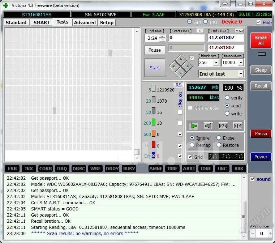Click the IDNF error indicator

click(x=205, y=169)
